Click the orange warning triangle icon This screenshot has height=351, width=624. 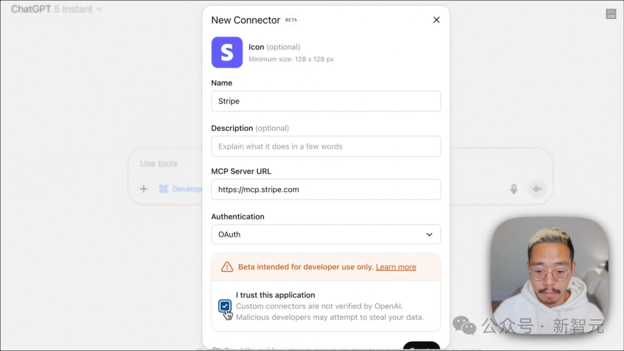pos(227,267)
